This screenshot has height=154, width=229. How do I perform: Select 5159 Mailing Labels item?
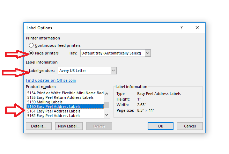click(x=65, y=102)
